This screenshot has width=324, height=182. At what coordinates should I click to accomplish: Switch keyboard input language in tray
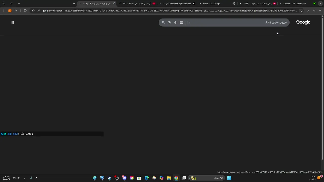point(25,178)
